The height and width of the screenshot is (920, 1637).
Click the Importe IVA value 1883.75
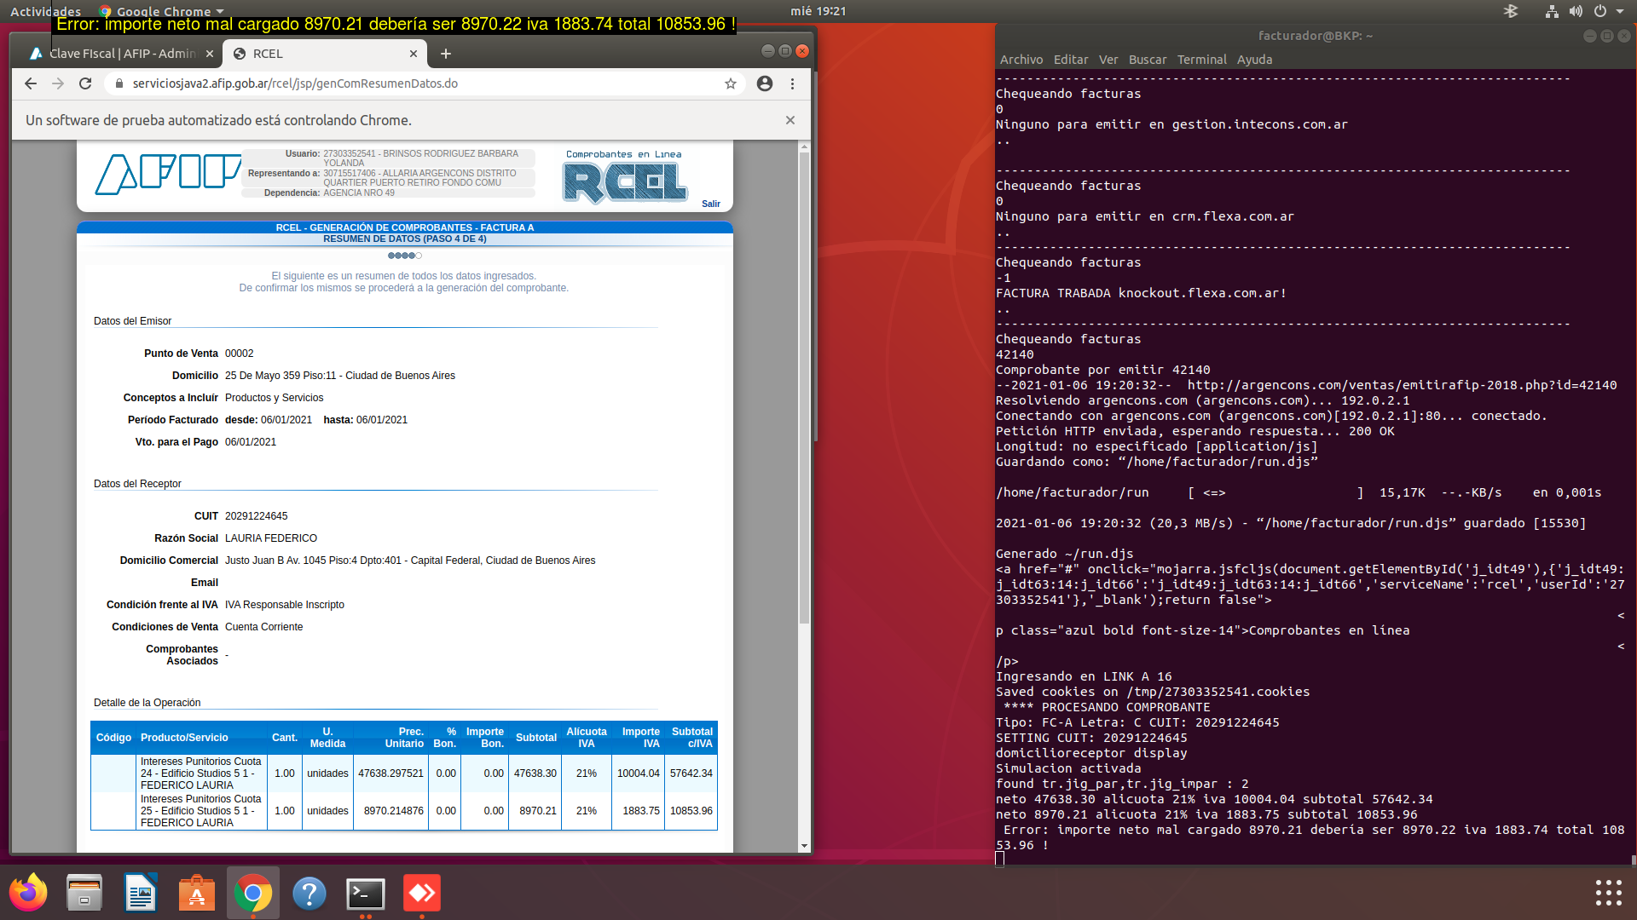[x=641, y=811]
